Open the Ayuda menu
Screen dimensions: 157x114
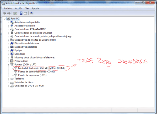pos(35,8)
